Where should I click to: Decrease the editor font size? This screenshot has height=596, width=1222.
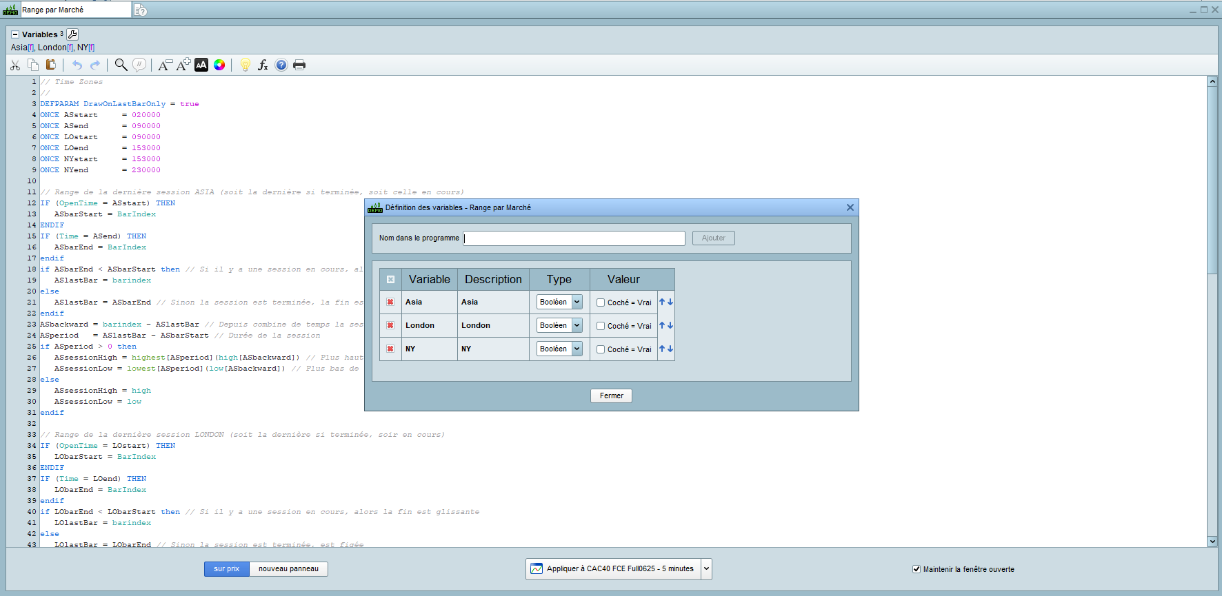pyautogui.click(x=165, y=65)
